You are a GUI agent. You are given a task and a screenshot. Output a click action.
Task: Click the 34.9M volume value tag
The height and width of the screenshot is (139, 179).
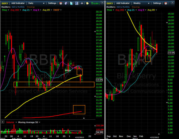click(100, 132)
